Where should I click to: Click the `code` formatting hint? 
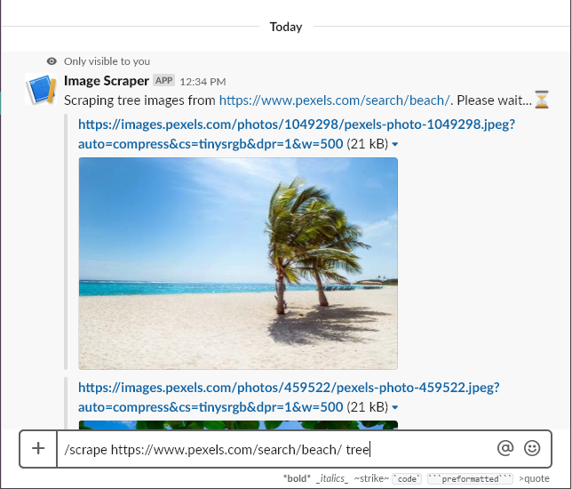[x=407, y=478]
